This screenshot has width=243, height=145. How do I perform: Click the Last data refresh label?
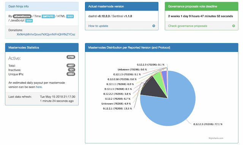coord(20,97)
